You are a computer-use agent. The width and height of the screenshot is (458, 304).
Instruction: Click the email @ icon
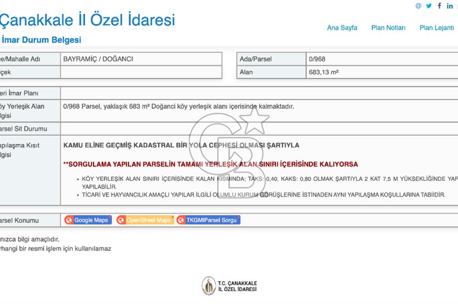(418, 6)
